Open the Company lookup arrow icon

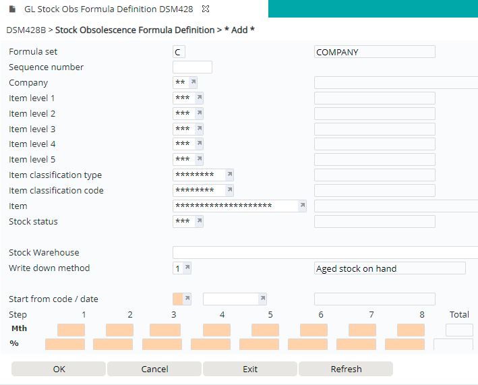click(x=193, y=82)
